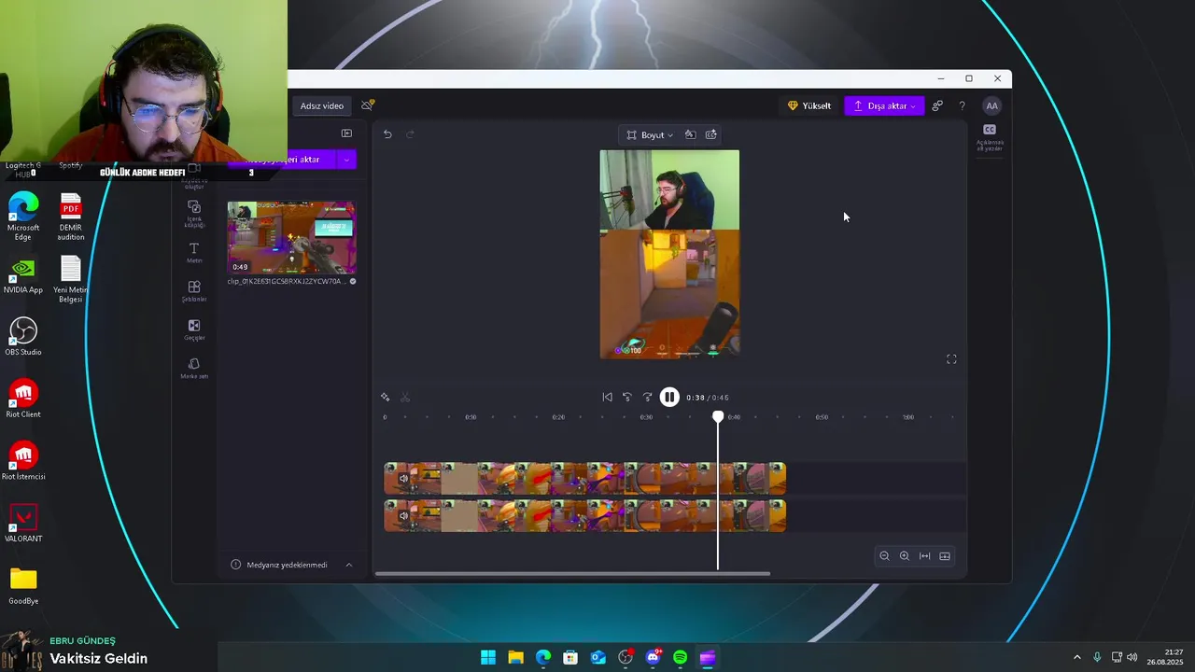1195x672 pixels.
Task: Open the DEMİR audition PDF file
Action: pos(71,217)
